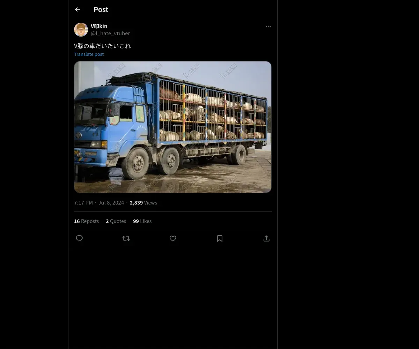Screen dimensions: 419x349
Task: Go back using the left arrow
Action: pos(78,10)
